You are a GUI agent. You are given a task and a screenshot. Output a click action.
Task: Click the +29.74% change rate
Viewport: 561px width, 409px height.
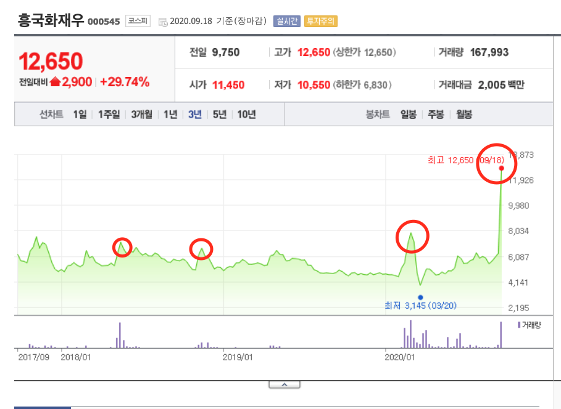click(x=125, y=82)
